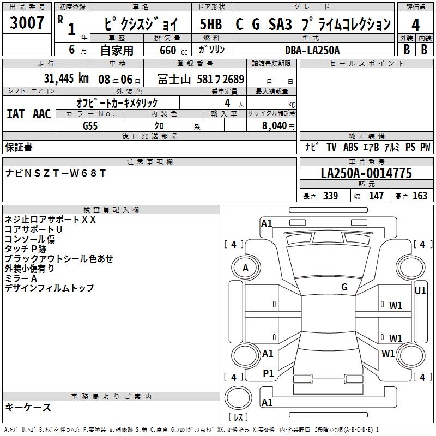Select PW in genuine equipment row
Screen dimensions: 436x436
pos(425,147)
